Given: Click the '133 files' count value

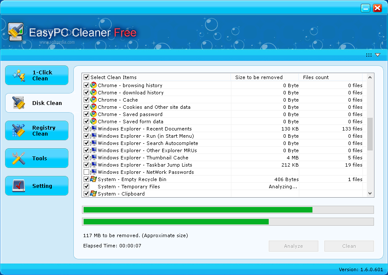Looking at the screenshot, I should pyautogui.click(x=352, y=129).
